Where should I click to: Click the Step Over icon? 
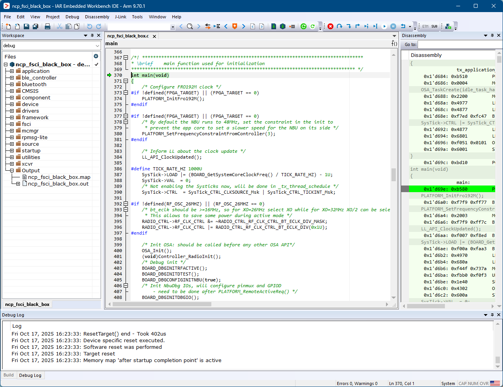coord(340,26)
